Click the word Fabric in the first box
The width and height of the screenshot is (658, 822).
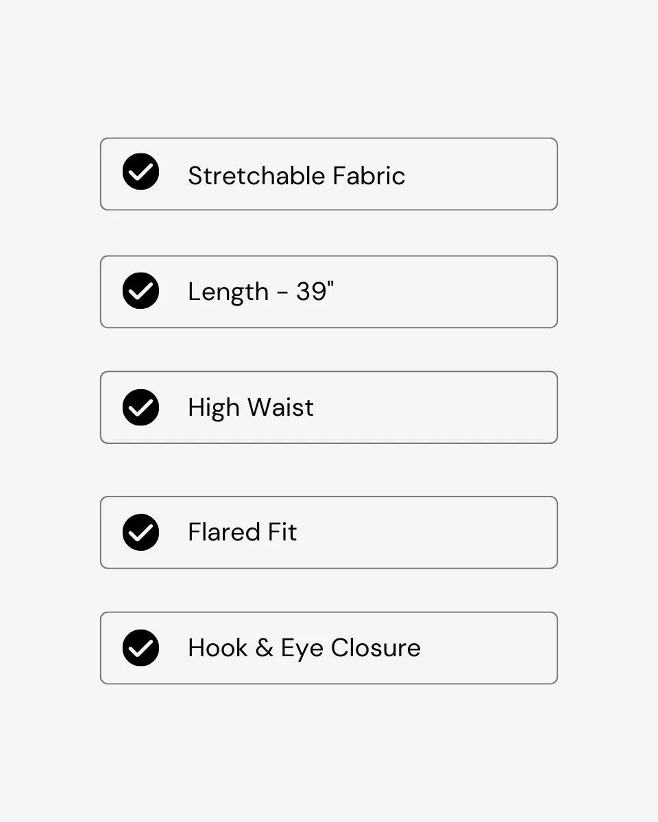click(x=369, y=176)
